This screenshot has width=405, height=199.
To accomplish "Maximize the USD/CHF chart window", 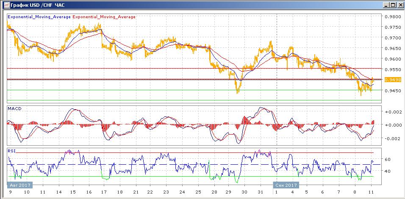I will click(393, 5).
